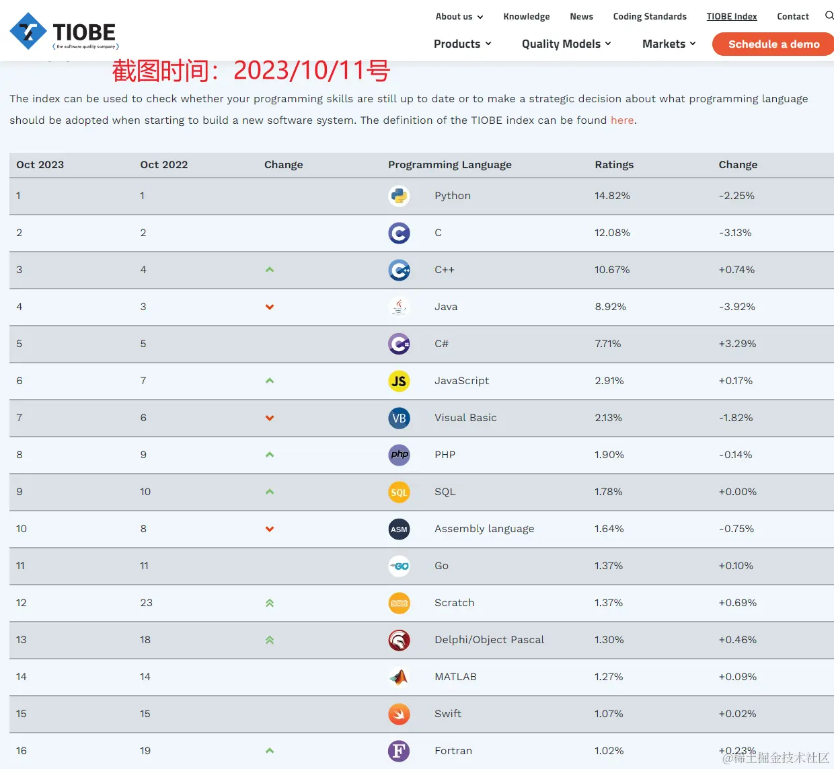Image resolution: width=834 pixels, height=769 pixels.
Task: Expand the Quality Models menu
Action: (x=566, y=44)
